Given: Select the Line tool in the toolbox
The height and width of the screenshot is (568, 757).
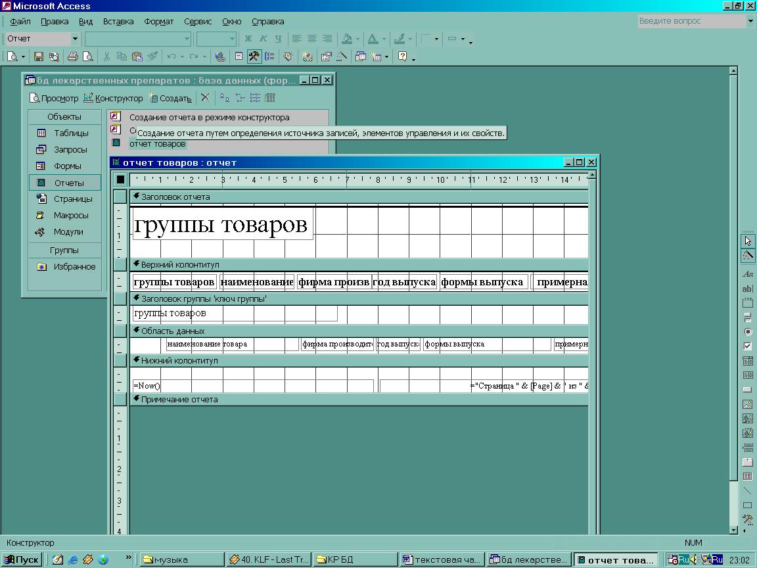Looking at the screenshot, I should pyautogui.click(x=747, y=490).
